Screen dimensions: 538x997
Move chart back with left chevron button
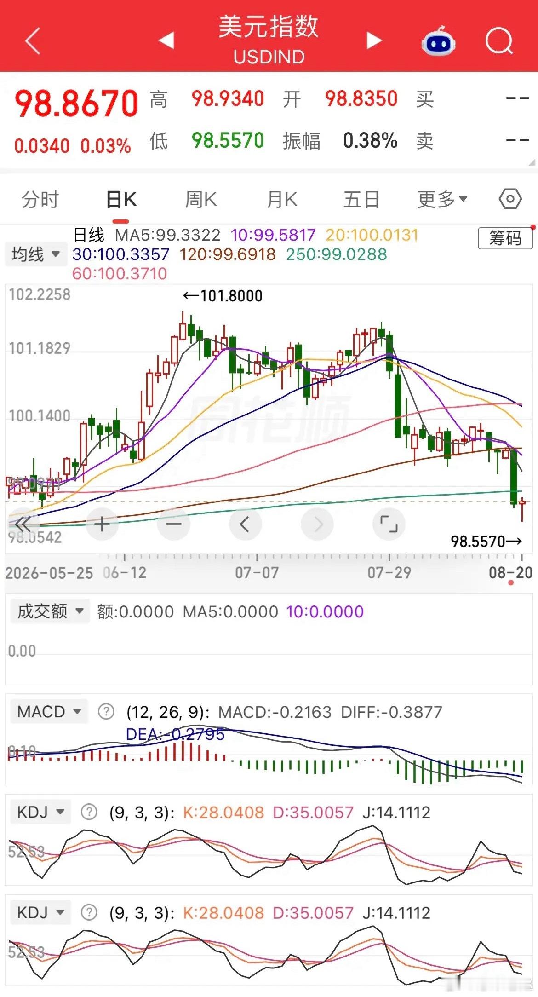click(245, 524)
